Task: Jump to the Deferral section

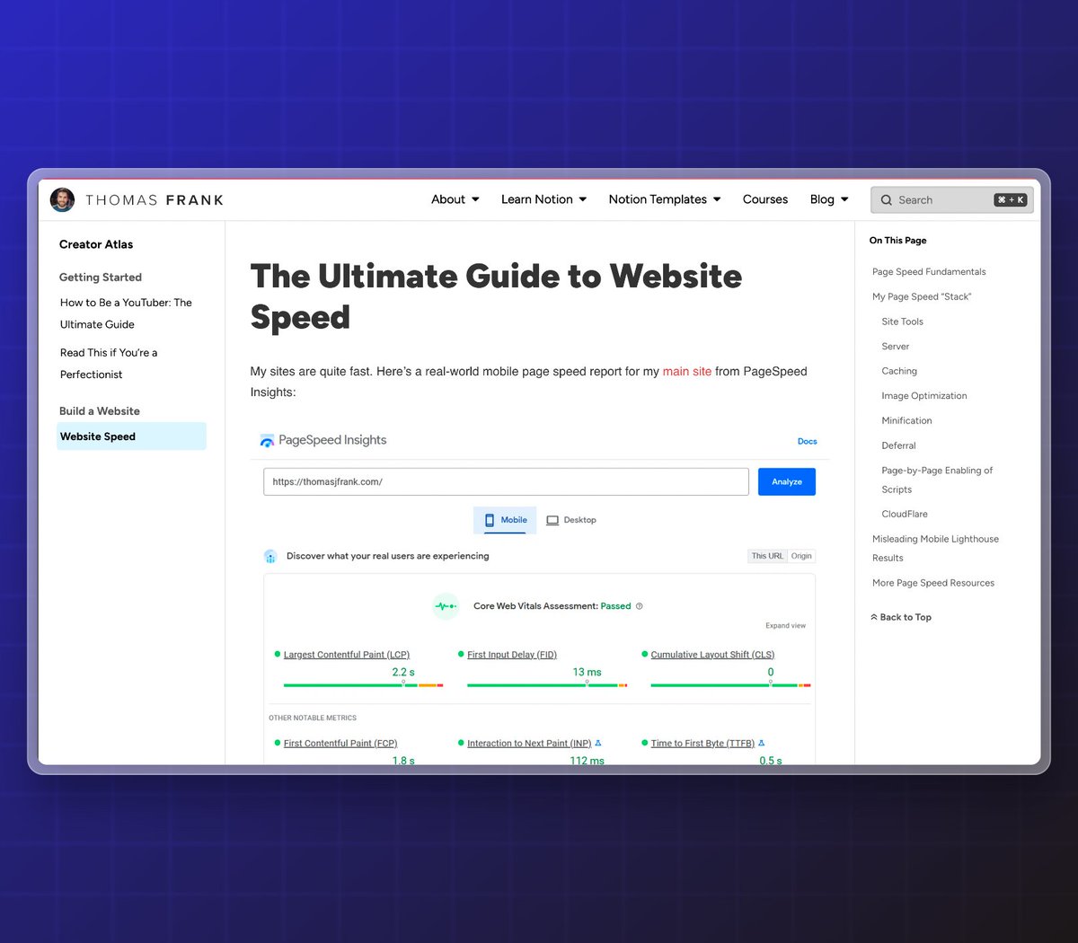Action: pyautogui.click(x=898, y=445)
